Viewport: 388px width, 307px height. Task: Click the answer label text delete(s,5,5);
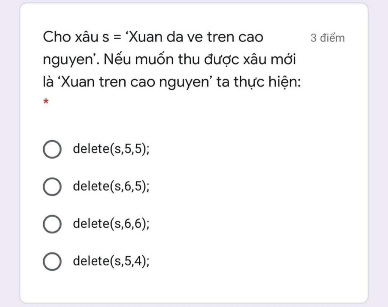tap(111, 149)
